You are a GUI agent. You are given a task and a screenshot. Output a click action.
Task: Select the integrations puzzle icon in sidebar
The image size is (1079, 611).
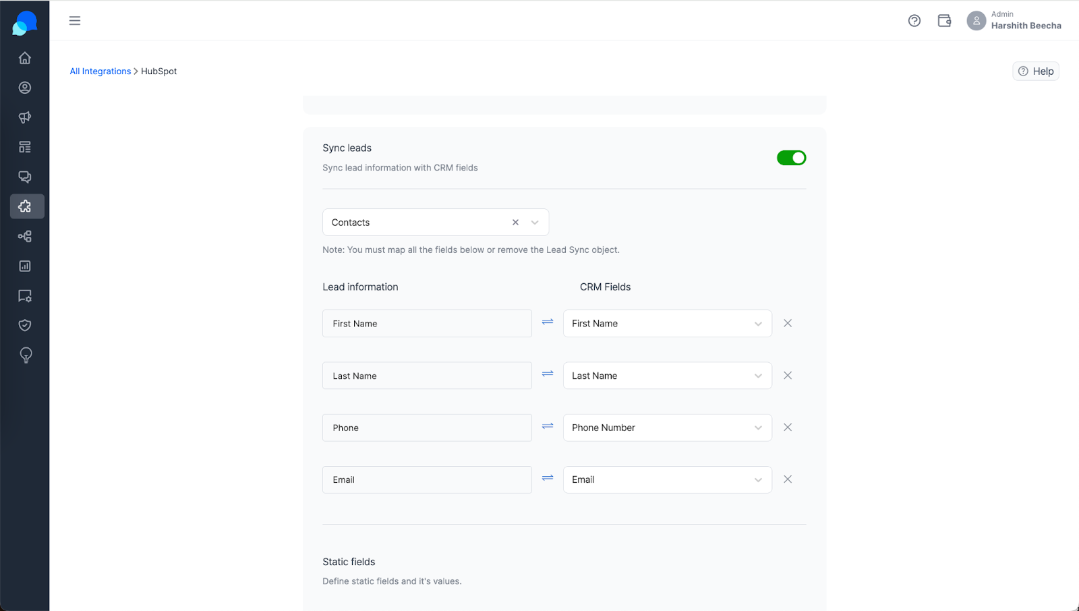point(27,206)
